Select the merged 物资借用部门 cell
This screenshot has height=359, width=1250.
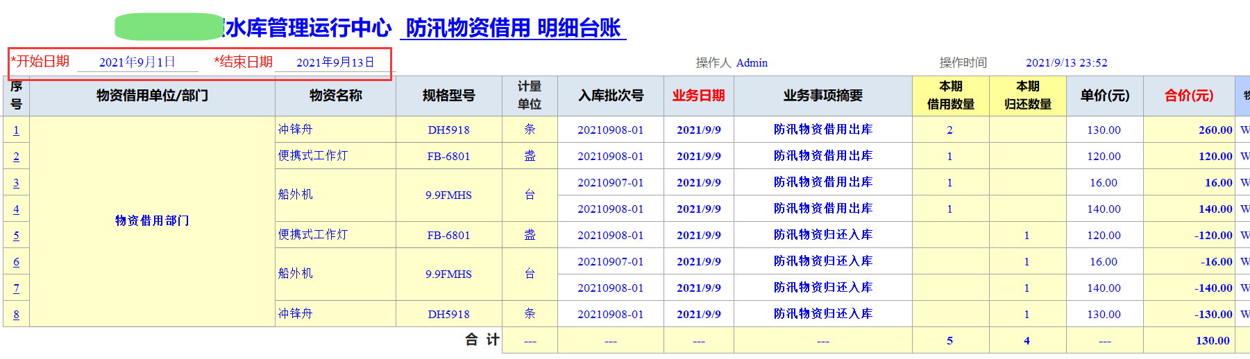click(152, 220)
